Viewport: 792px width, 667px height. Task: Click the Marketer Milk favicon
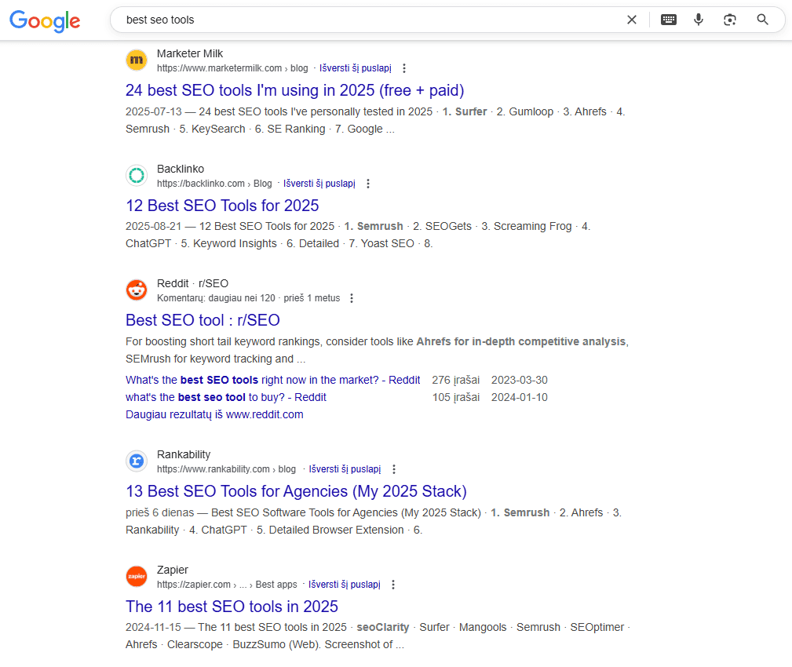tap(137, 60)
